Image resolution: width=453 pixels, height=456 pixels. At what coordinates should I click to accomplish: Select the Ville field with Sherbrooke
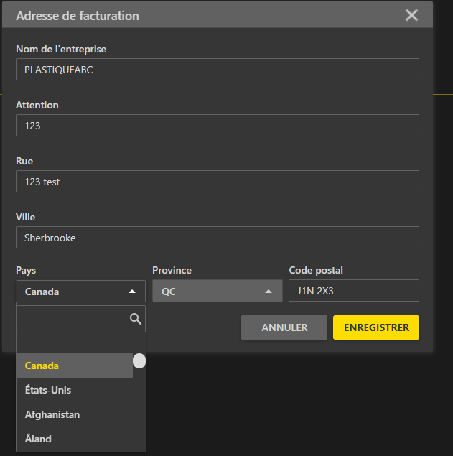point(218,237)
